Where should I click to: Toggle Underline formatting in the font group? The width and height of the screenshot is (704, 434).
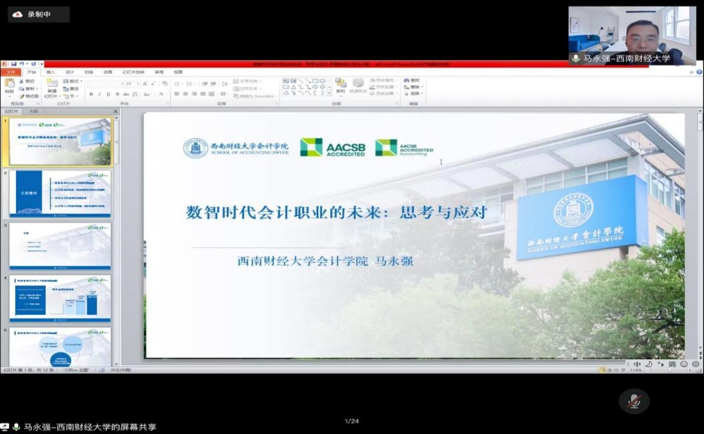pos(108,94)
